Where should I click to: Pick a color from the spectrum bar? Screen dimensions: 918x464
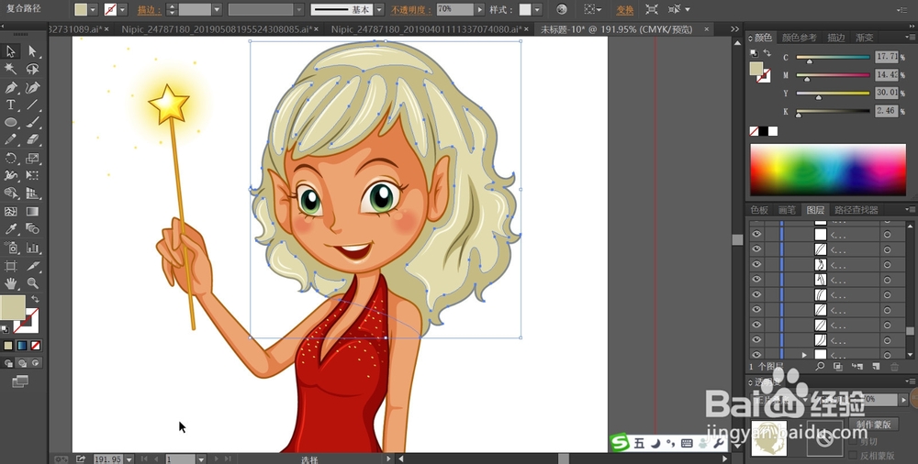click(x=828, y=170)
